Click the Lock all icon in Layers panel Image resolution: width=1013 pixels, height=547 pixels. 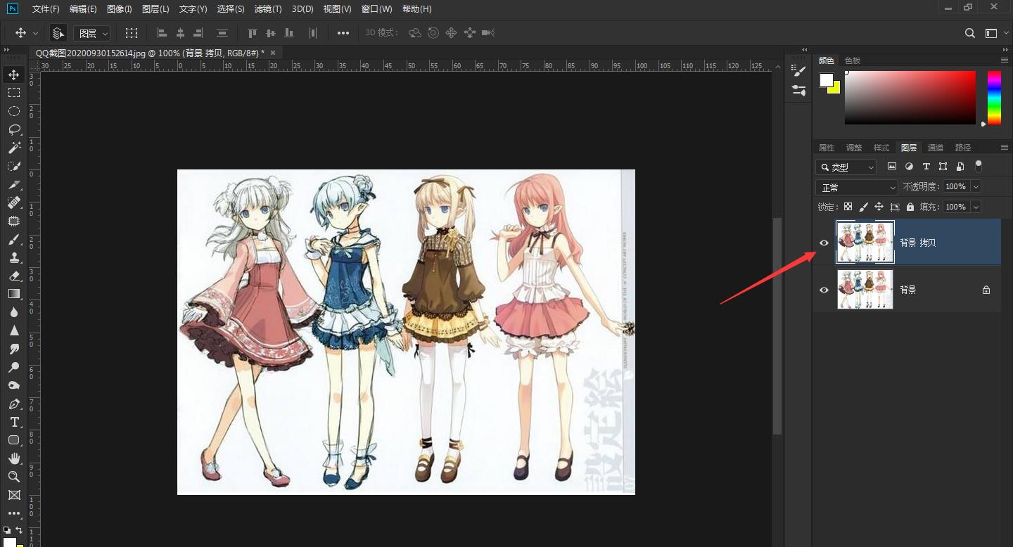point(910,206)
